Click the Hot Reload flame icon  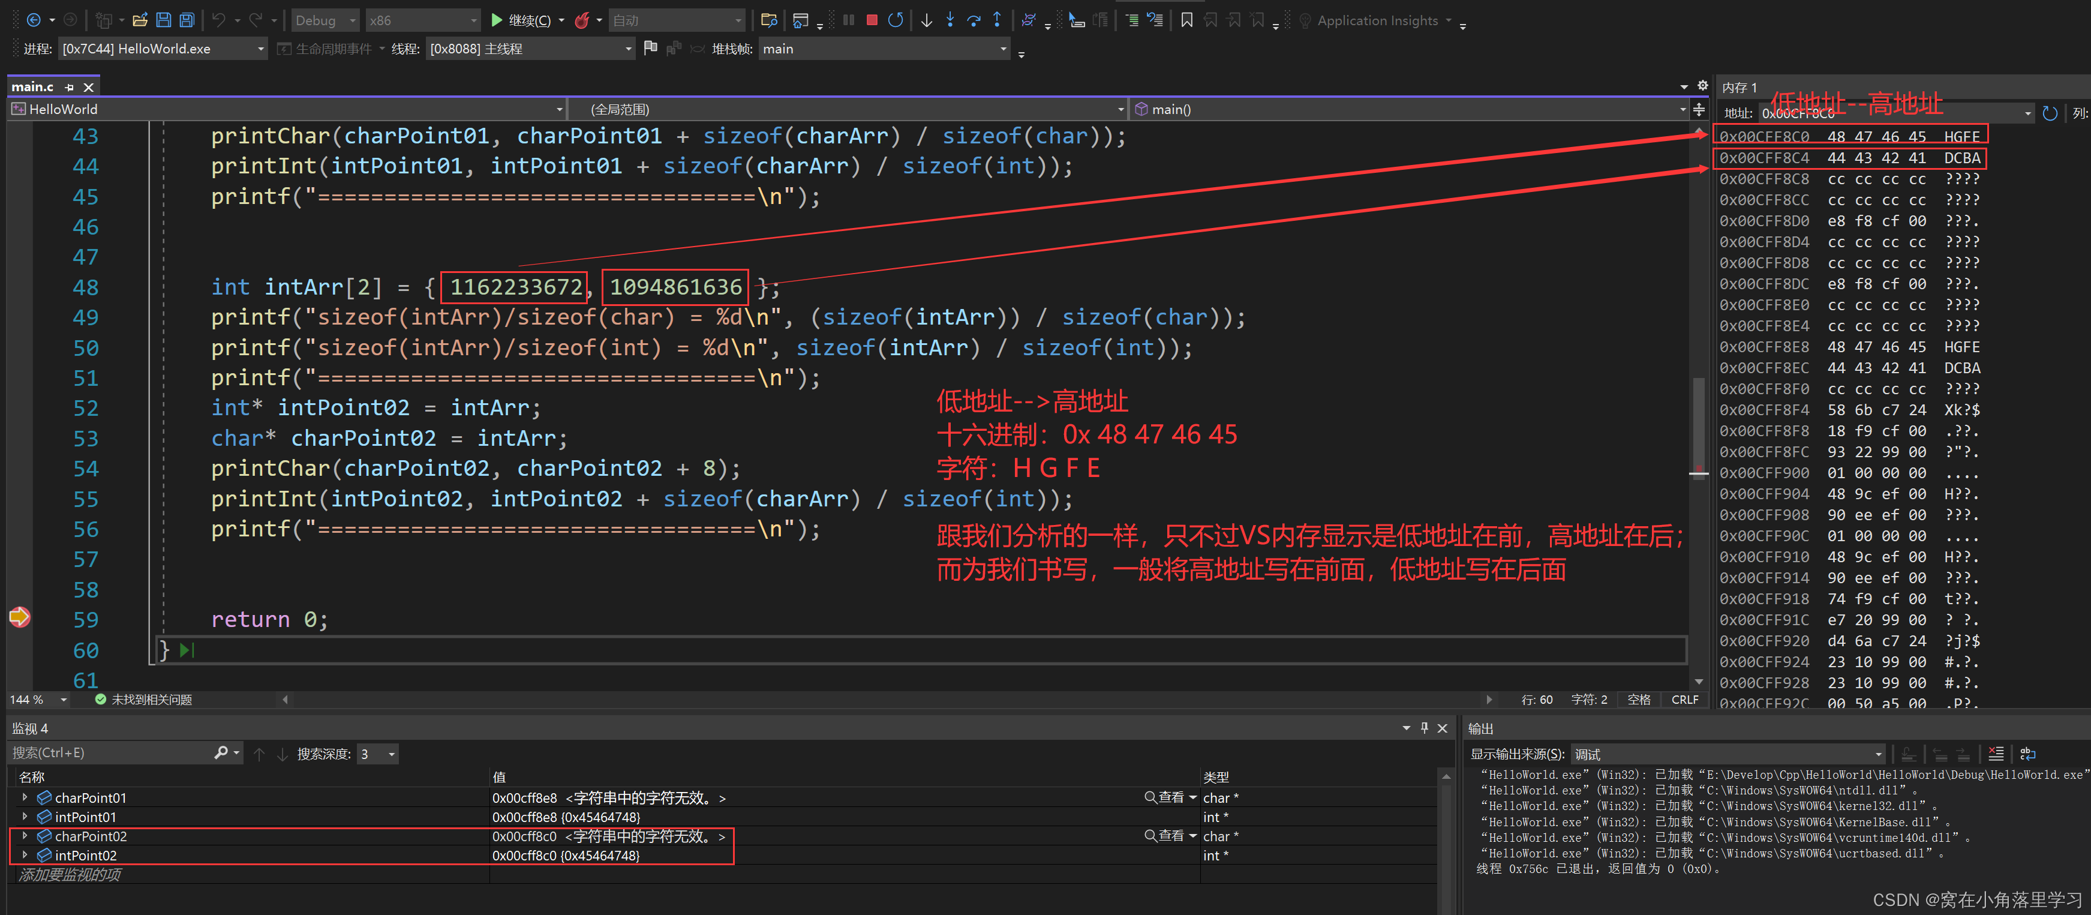(x=582, y=20)
